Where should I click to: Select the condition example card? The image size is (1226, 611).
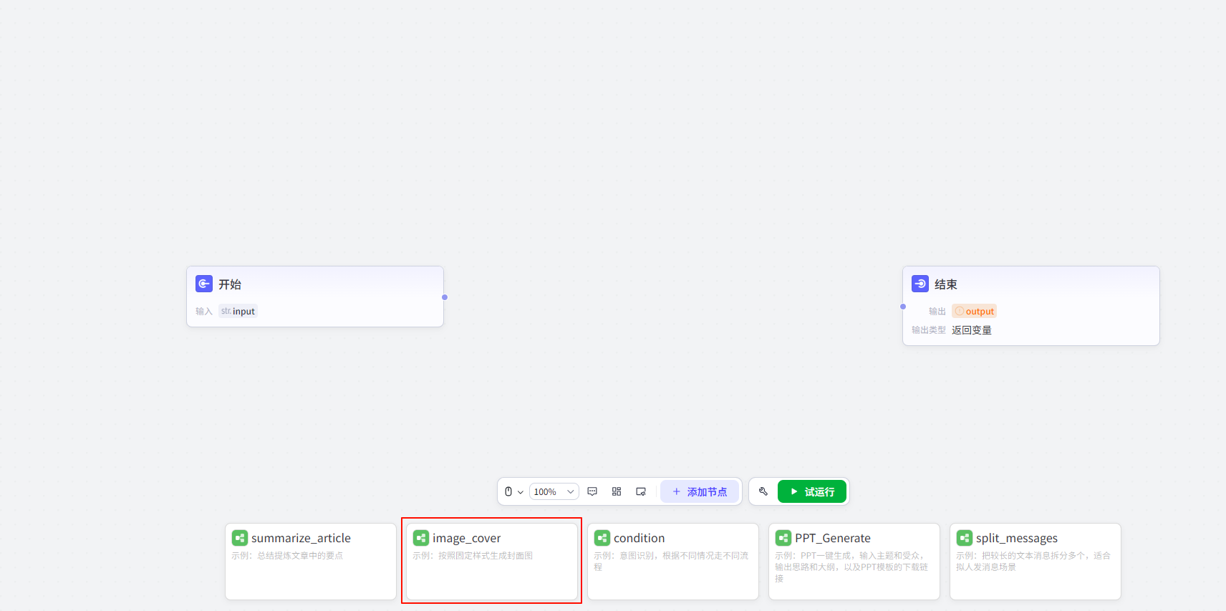673,562
